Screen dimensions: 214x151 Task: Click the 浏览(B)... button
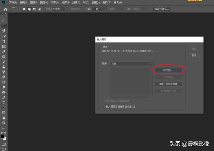point(169,70)
